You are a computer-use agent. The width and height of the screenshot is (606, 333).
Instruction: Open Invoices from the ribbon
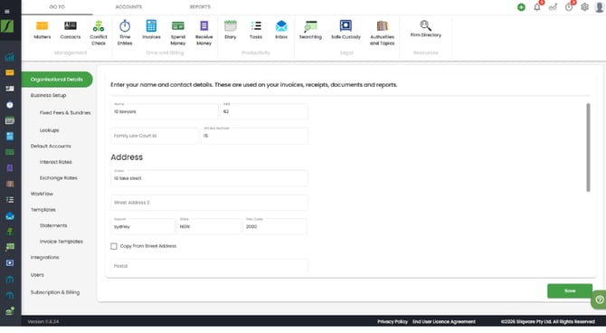point(151,30)
